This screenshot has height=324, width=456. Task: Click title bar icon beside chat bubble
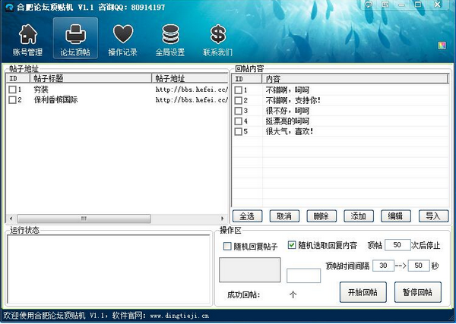[x=385, y=5]
